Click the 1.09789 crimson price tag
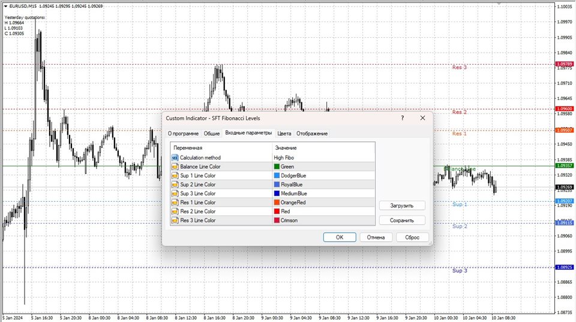The height and width of the screenshot is (322, 576). 564,64
